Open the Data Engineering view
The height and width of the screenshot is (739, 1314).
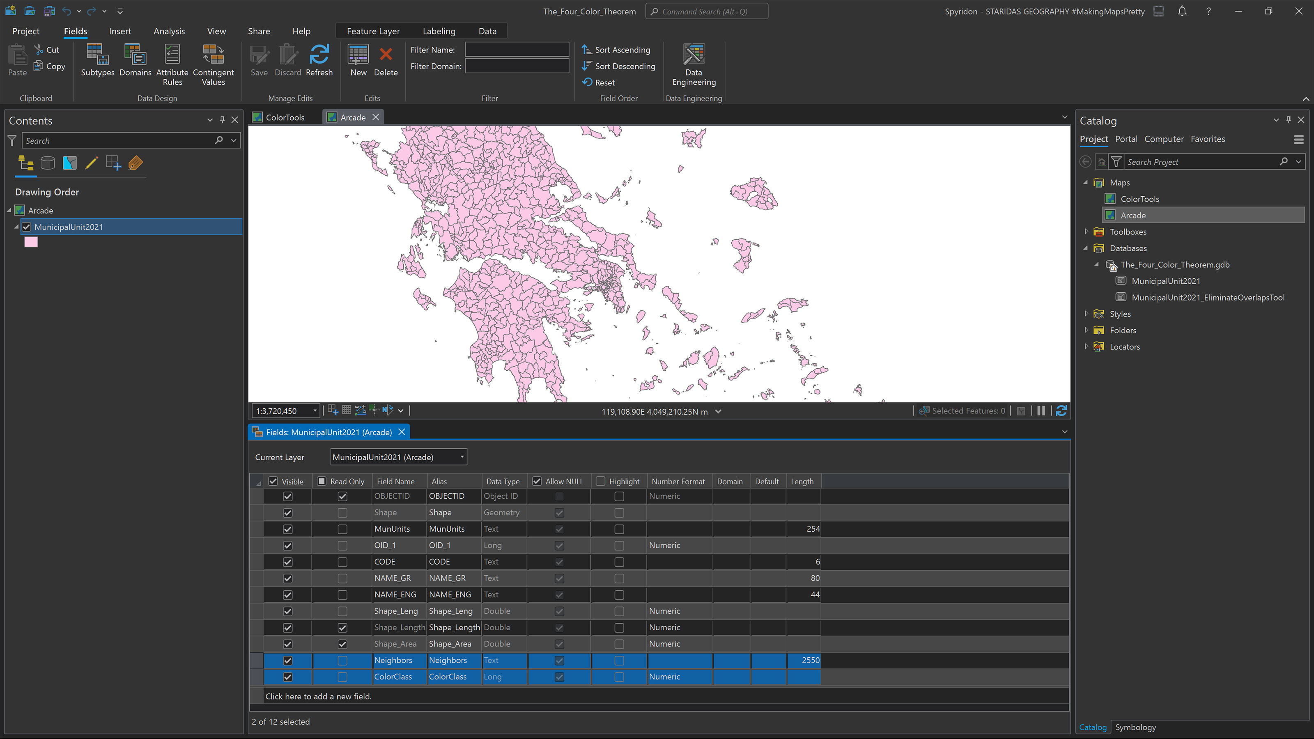[x=693, y=64]
